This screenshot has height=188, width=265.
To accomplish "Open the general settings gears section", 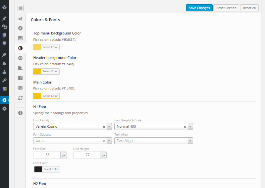I will [20, 19].
